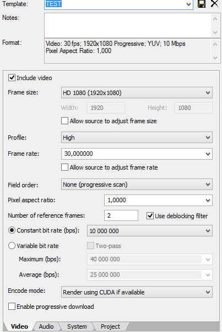This screenshot has height=332, width=222.
Task: Save the template with floppy disk icon
Action: 202,4
